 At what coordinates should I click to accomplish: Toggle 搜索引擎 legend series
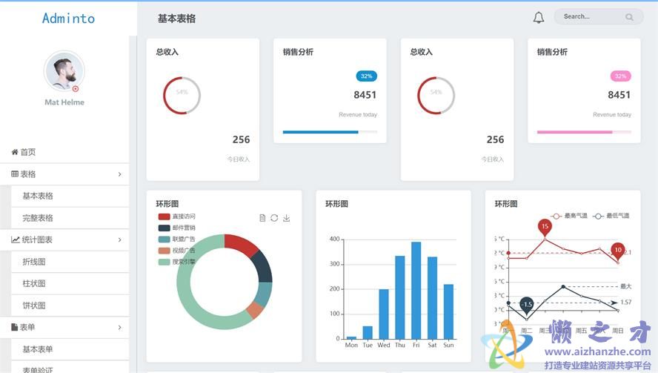pos(176,262)
